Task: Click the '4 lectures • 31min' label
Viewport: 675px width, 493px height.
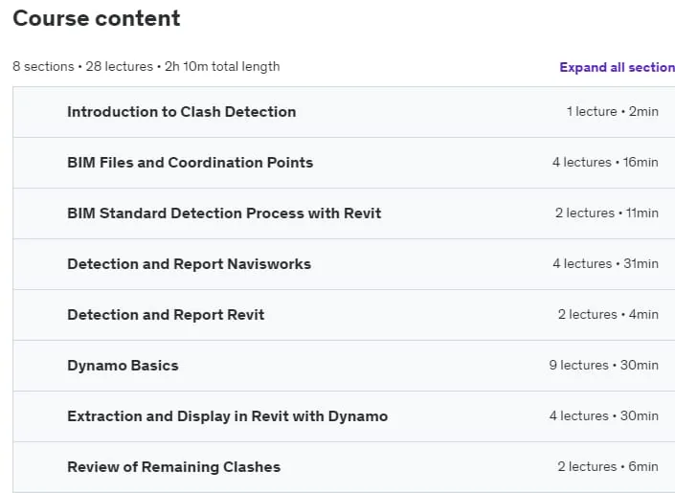Action: [605, 264]
